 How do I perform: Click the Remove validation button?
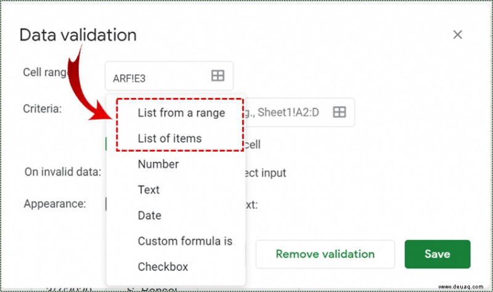point(325,254)
